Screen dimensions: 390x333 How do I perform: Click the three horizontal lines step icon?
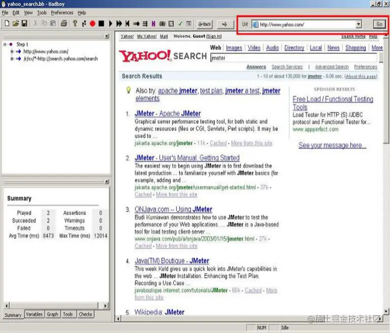pos(145,24)
